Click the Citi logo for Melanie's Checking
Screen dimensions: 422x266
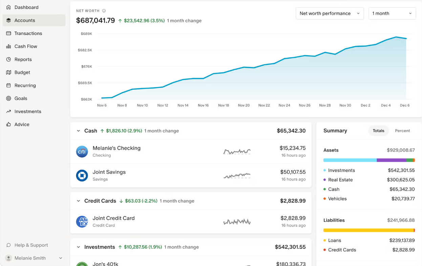(x=82, y=152)
